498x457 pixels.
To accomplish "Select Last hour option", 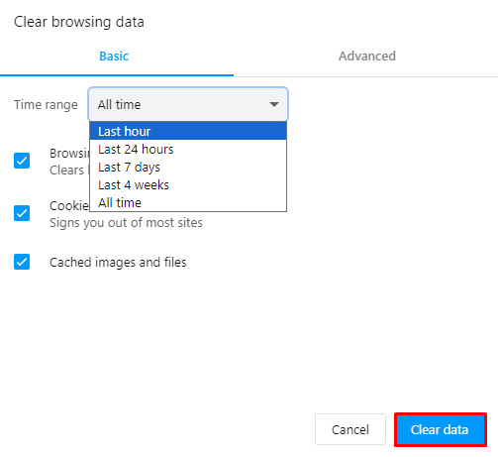I will point(188,131).
